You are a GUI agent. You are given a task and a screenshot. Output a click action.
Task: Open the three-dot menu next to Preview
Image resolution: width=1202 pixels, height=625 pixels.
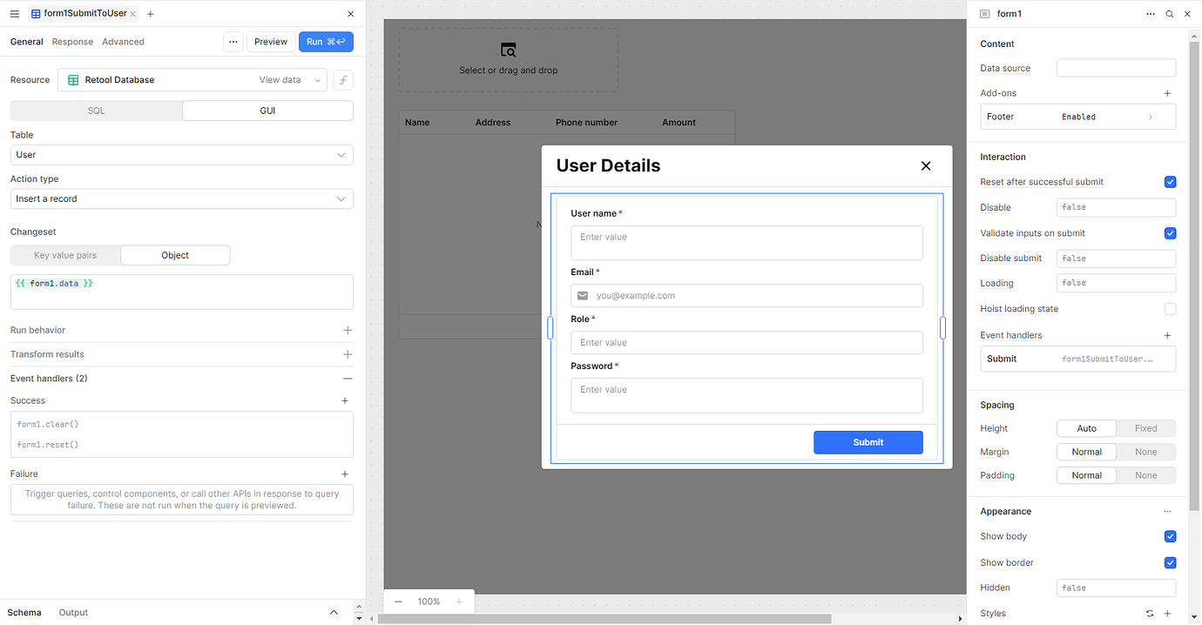click(x=233, y=41)
